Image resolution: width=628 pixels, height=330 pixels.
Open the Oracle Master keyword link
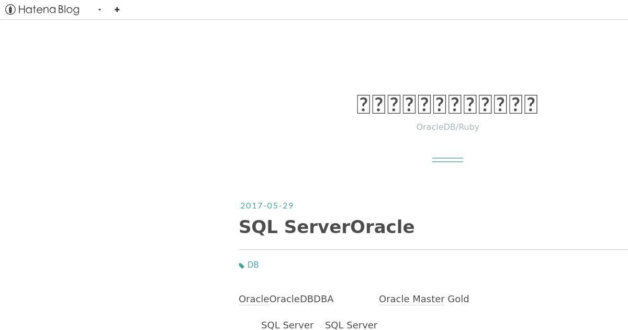click(x=411, y=299)
